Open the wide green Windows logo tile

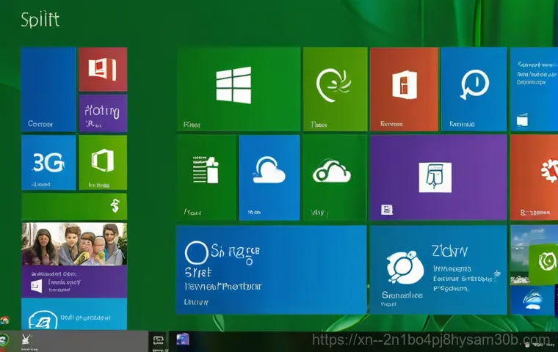pos(239,89)
